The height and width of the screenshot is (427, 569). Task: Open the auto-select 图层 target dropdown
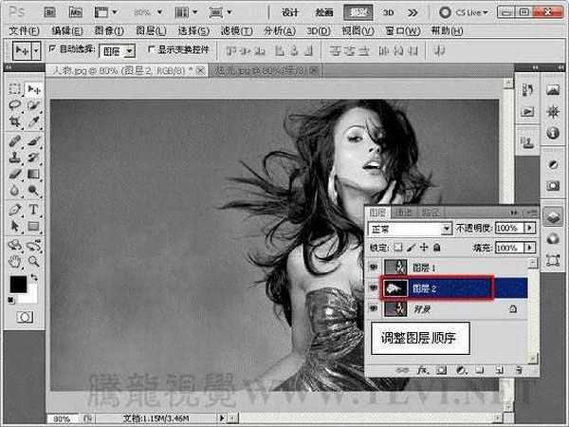[130, 49]
